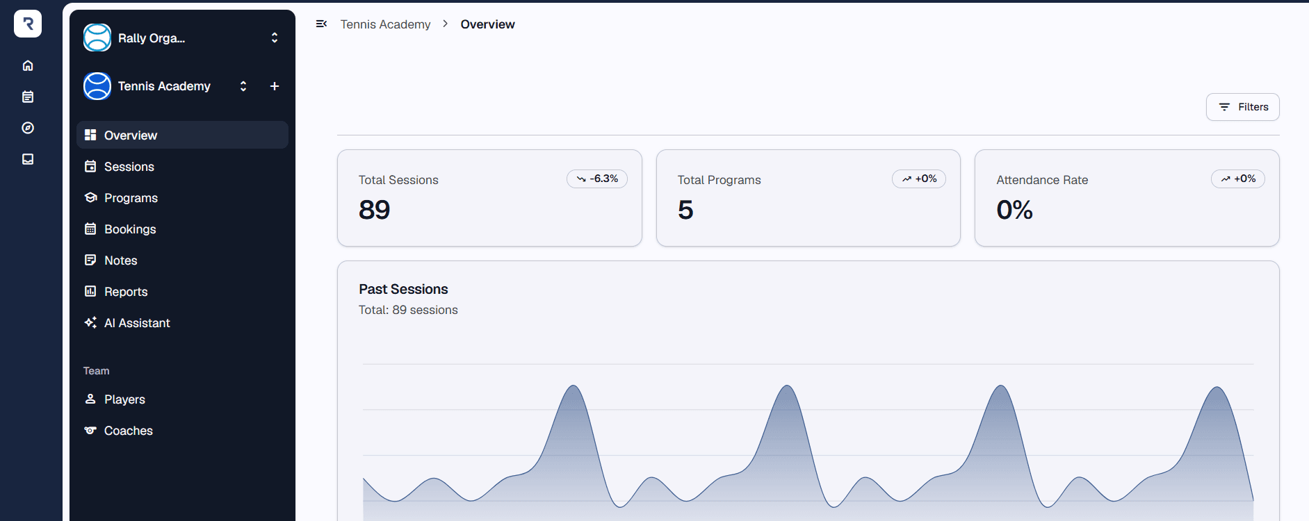This screenshot has width=1309, height=521.
Task: Open the inbox icon in the left rail
Action: pyautogui.click(x=28, y=159)
